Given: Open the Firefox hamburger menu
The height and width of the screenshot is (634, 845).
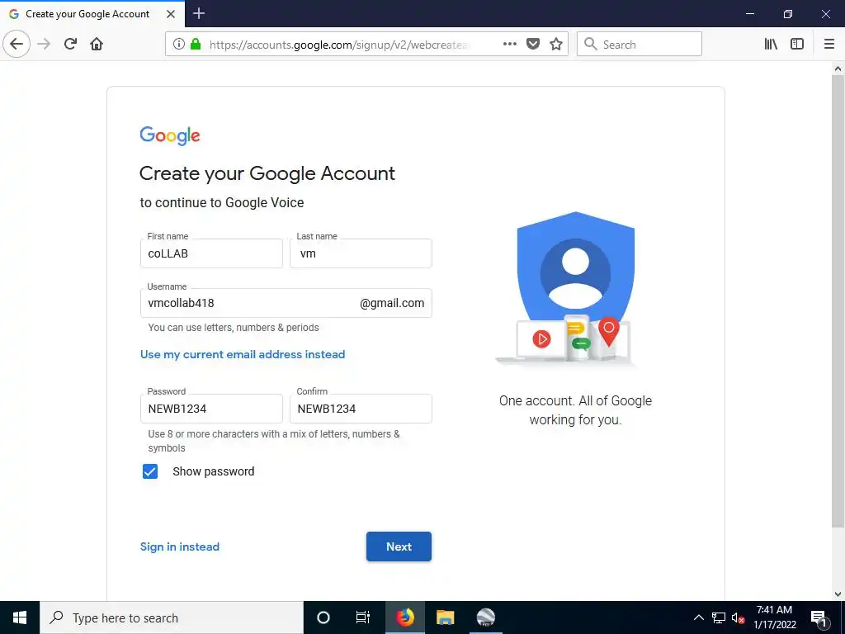Looking at the screenshot, I should (x=828, y=45).
